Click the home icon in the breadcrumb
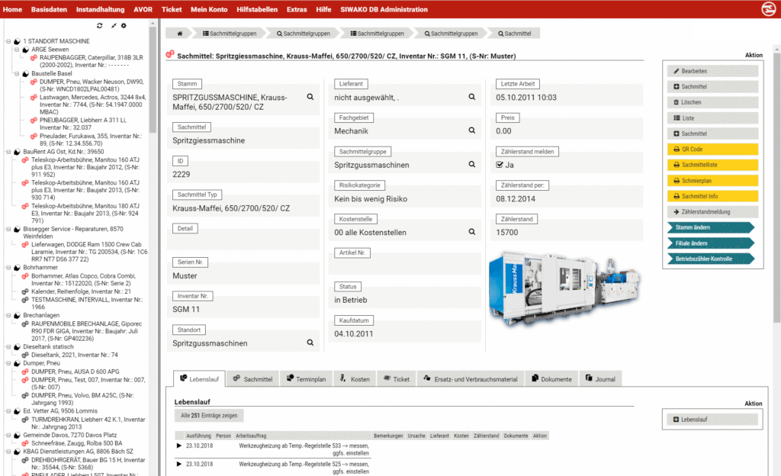The height and width of the screenshot is (476, 781). pos(179,34)
